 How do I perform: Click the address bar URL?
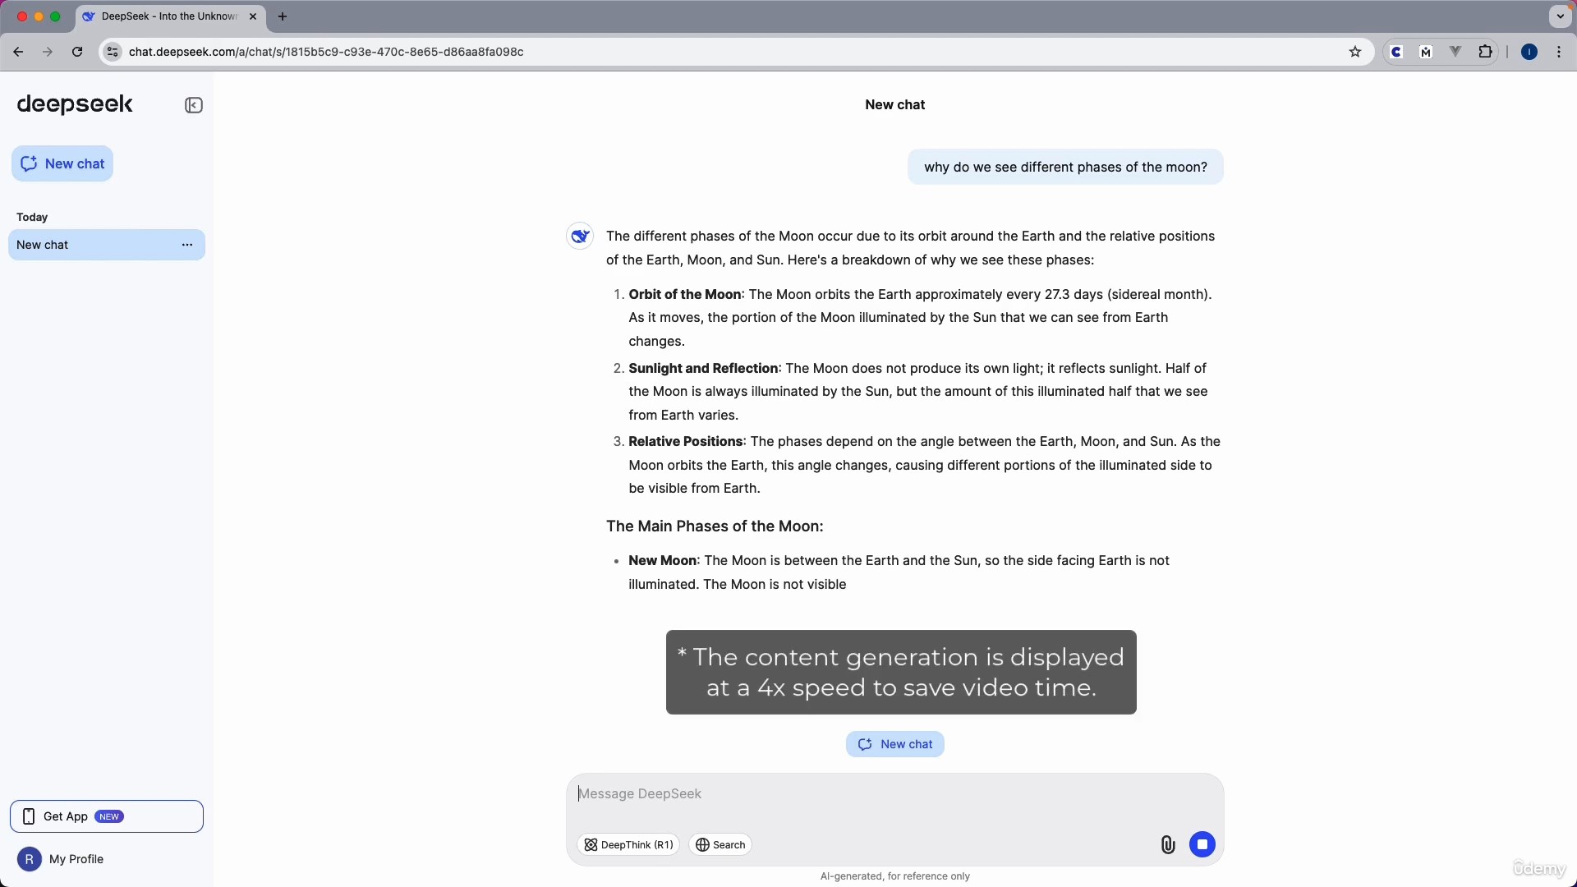click(x=326, y=52)
